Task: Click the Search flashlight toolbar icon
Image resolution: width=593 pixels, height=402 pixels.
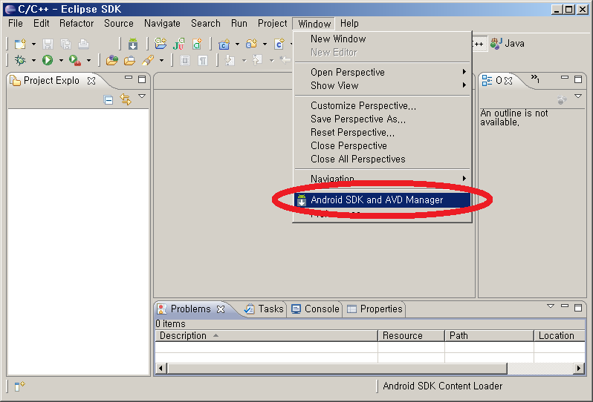Action: pos(148,60)
